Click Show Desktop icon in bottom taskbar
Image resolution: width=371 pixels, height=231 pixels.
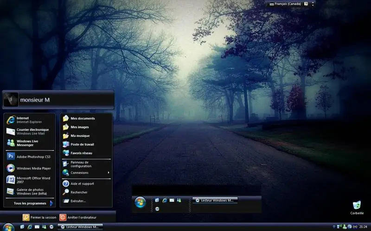22,227
